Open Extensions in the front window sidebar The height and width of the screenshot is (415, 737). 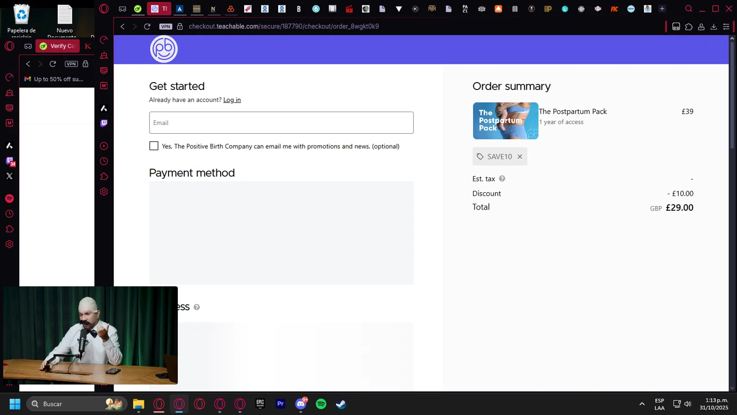pyautogui.click(x=104, y=177)
